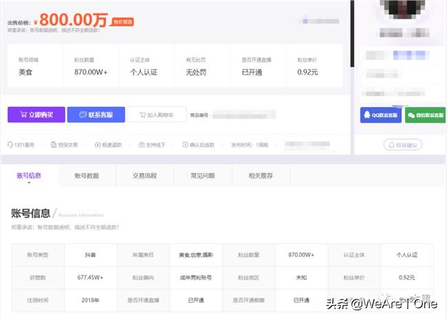This screenshot has width=447, height=319.
Task: Click the 联系客服 contact service button
Action: click(96, 114)
